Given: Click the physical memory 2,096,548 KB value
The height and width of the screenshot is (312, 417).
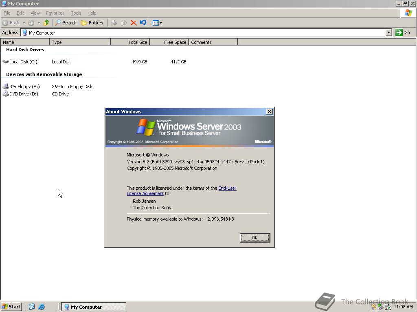Looking at the screenshot, I should (221, 219).
